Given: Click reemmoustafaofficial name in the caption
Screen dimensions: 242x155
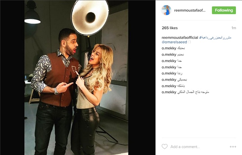Looking at the screenshot, I should pos(180,38).
